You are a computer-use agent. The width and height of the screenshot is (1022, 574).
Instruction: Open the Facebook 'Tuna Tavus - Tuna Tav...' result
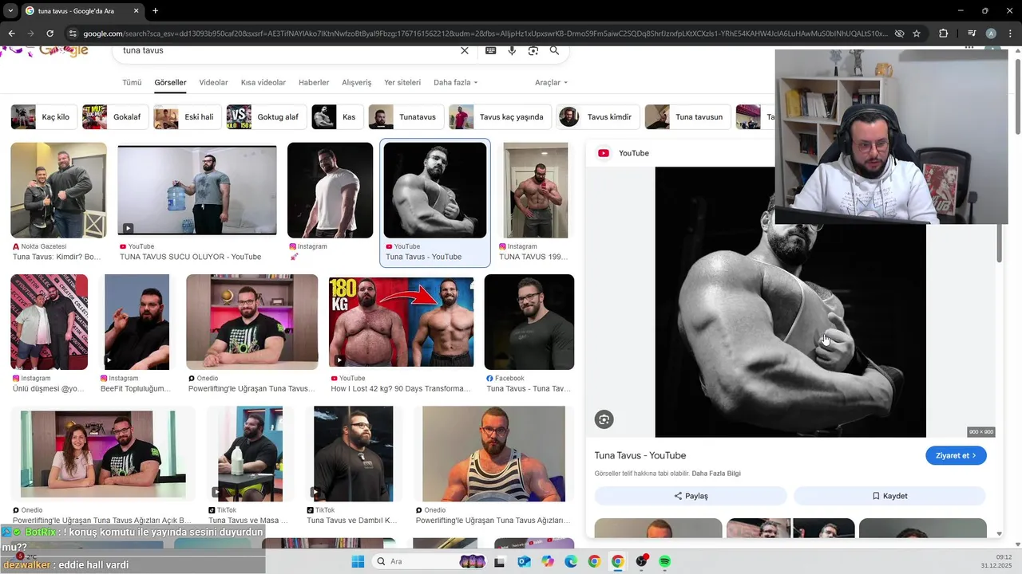click(529, 322)
